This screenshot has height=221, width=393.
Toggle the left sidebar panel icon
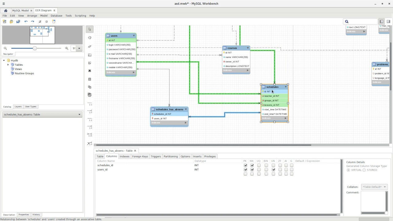point(381,21)
